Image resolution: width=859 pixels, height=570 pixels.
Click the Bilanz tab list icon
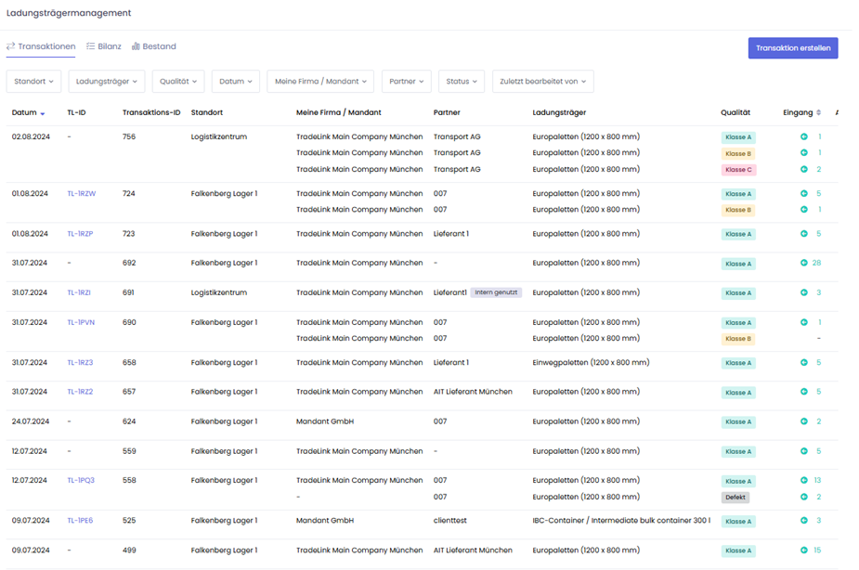(91, 46)
